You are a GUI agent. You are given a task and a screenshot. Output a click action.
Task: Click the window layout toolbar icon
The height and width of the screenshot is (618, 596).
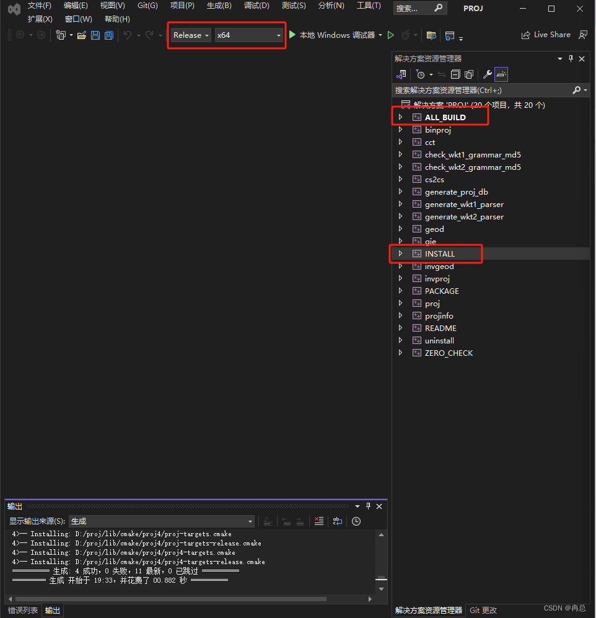(x=449, y=36)
